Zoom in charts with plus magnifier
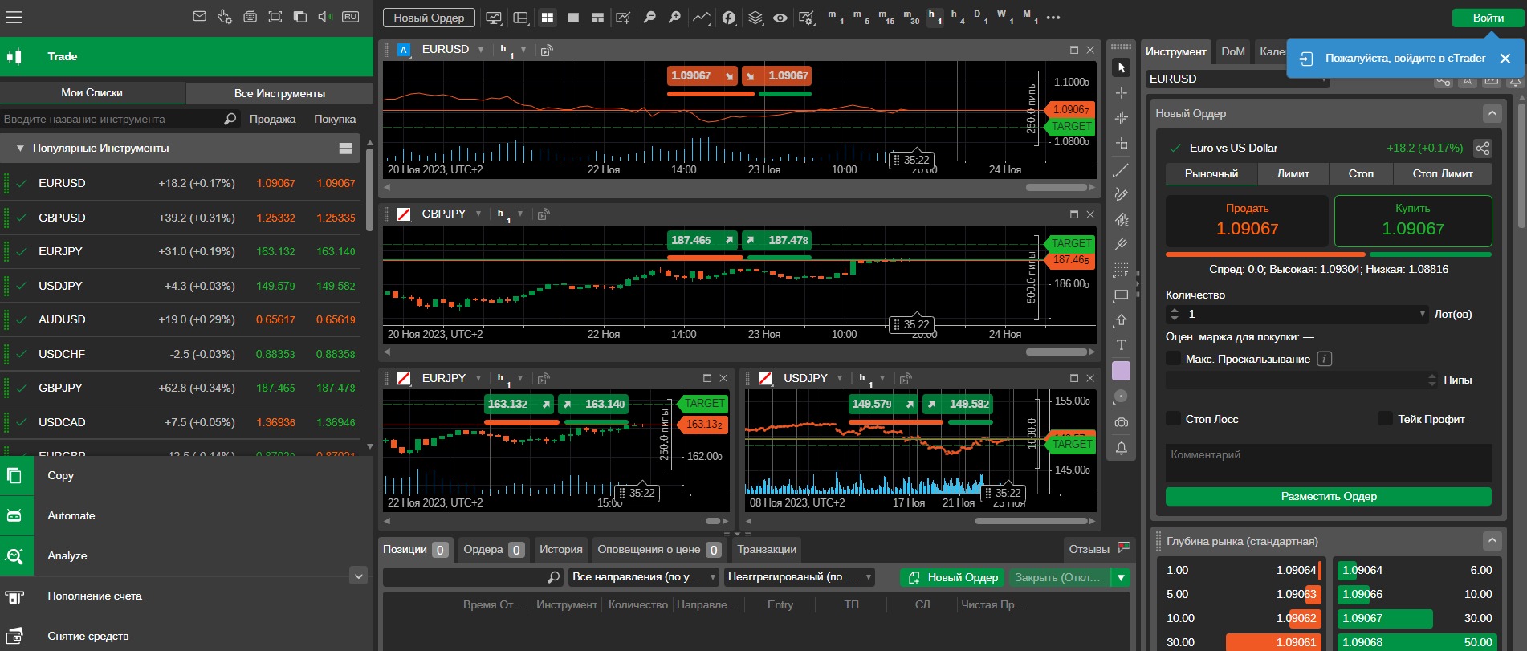 [674, 18]
